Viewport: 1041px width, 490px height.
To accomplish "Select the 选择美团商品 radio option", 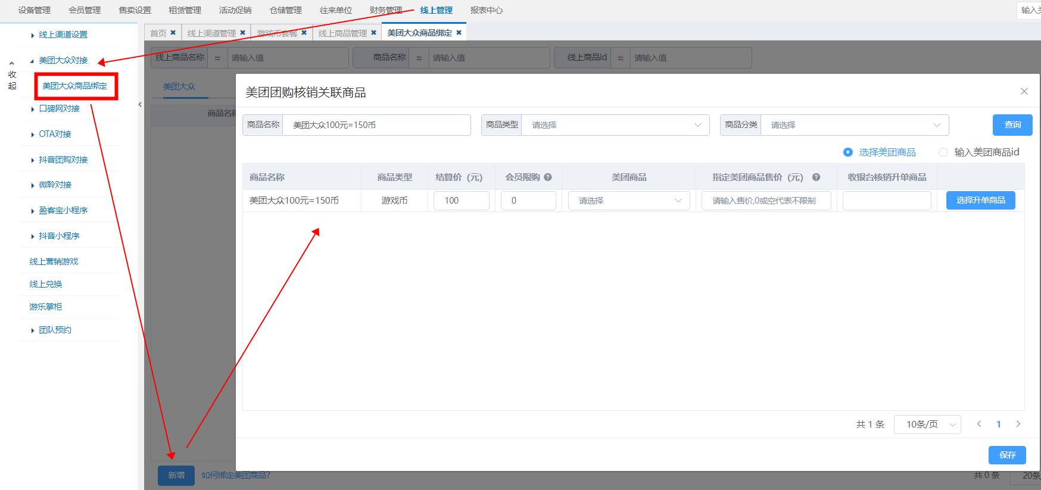I will [848, 152].
